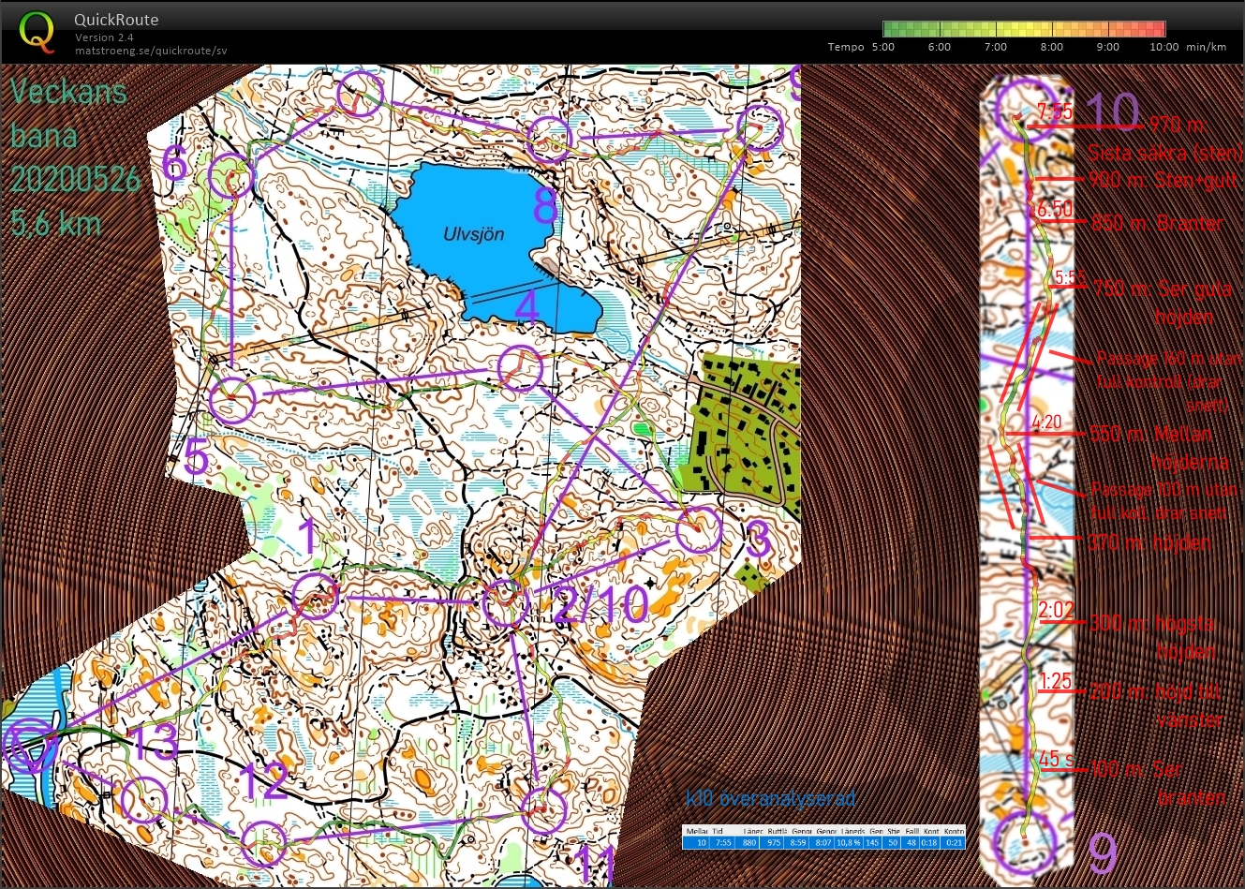
Task: Click the "300 m: högsta höjden" annotation
Action: (1152, 637)
